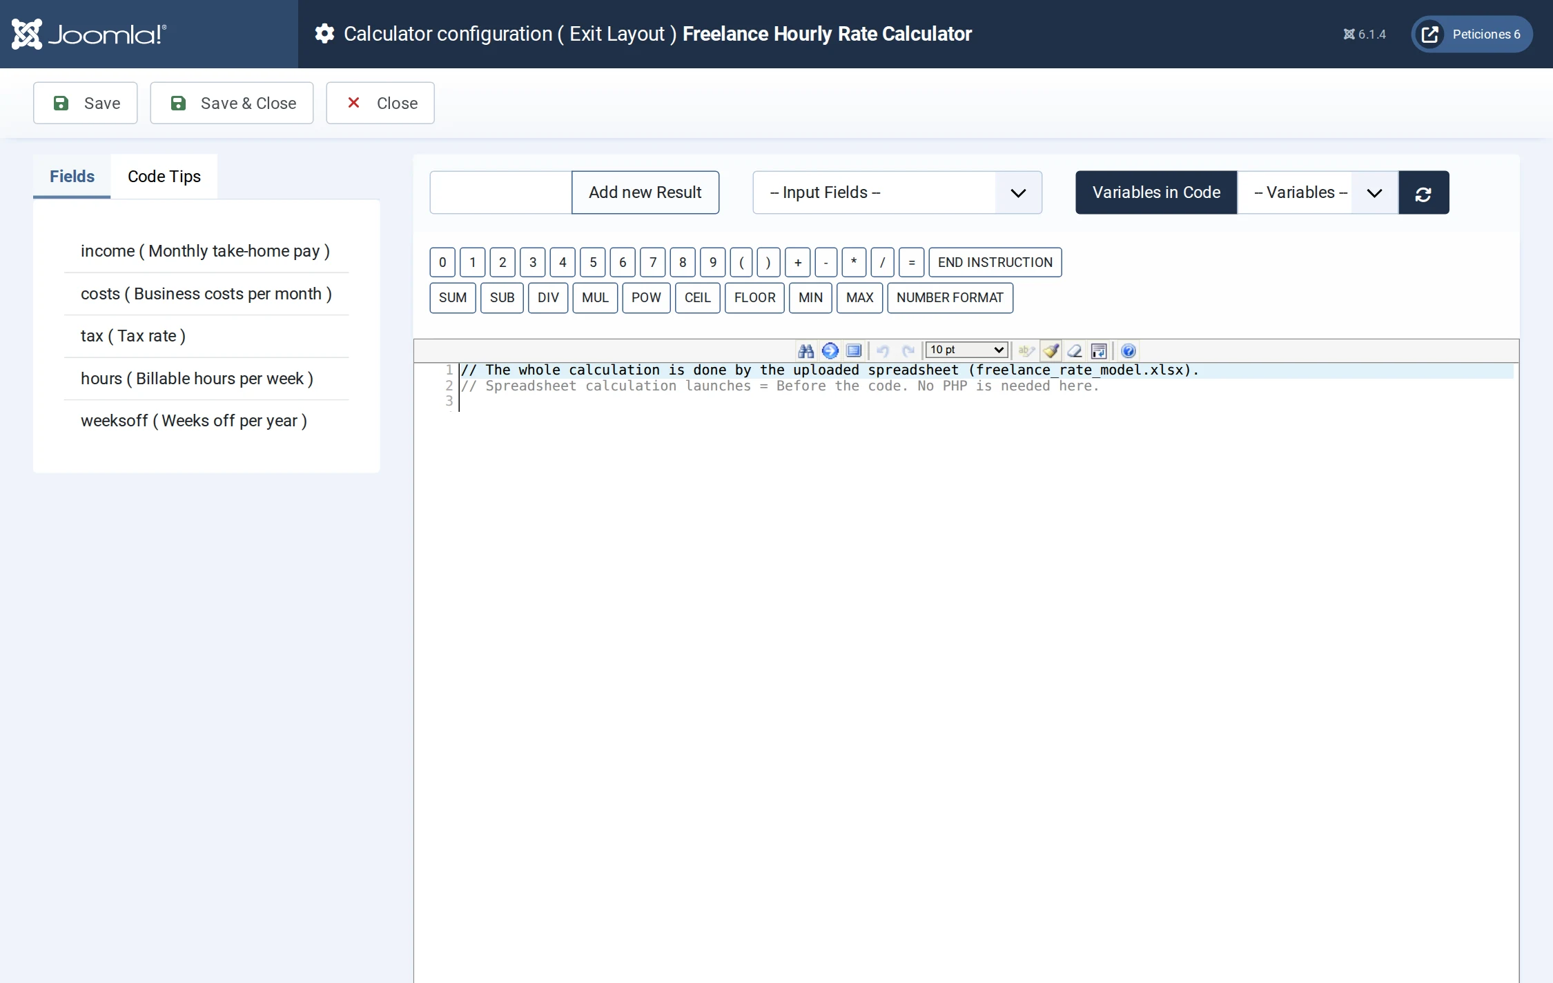Click inside code editor line 3

click(x=987, y=401)
